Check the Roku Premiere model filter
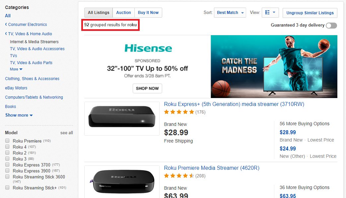 [x=8, y=141]
